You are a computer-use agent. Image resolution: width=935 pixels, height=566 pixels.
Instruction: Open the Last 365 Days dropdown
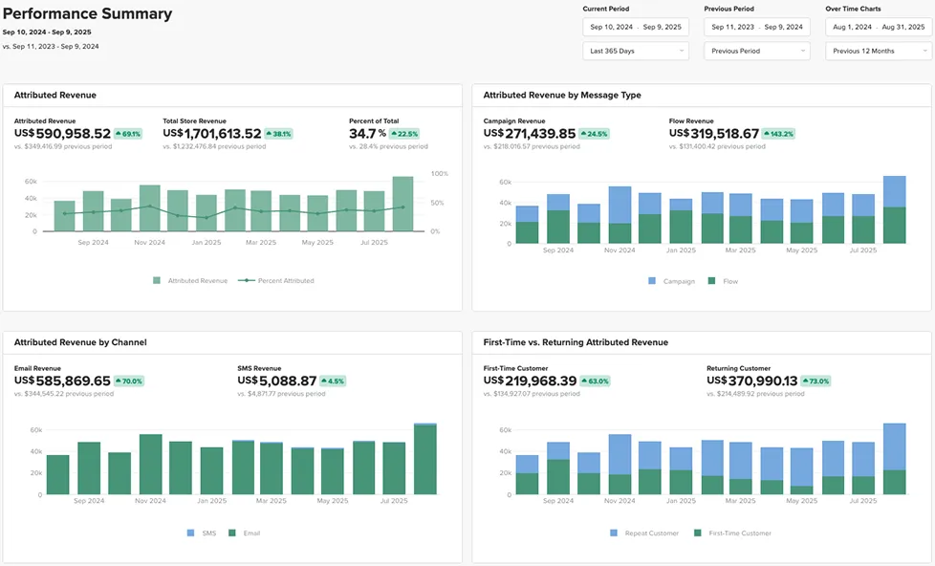tap(635, 51)
